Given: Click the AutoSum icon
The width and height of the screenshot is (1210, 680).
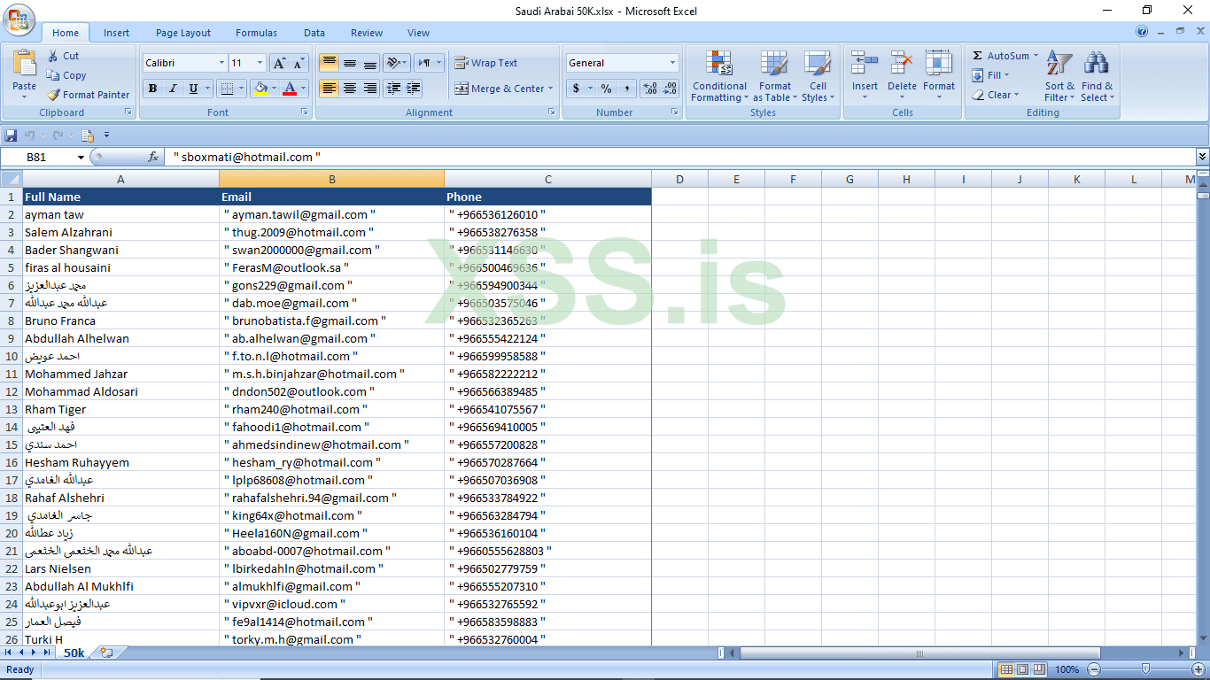Looking at the screenshot, I should (999, 55).
